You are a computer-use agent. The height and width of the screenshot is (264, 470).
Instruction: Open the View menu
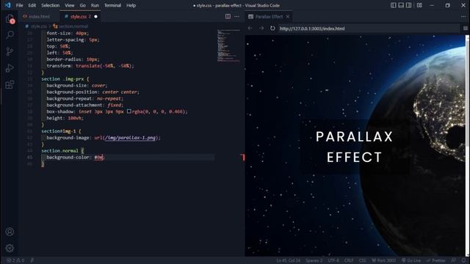pos(70,5)
